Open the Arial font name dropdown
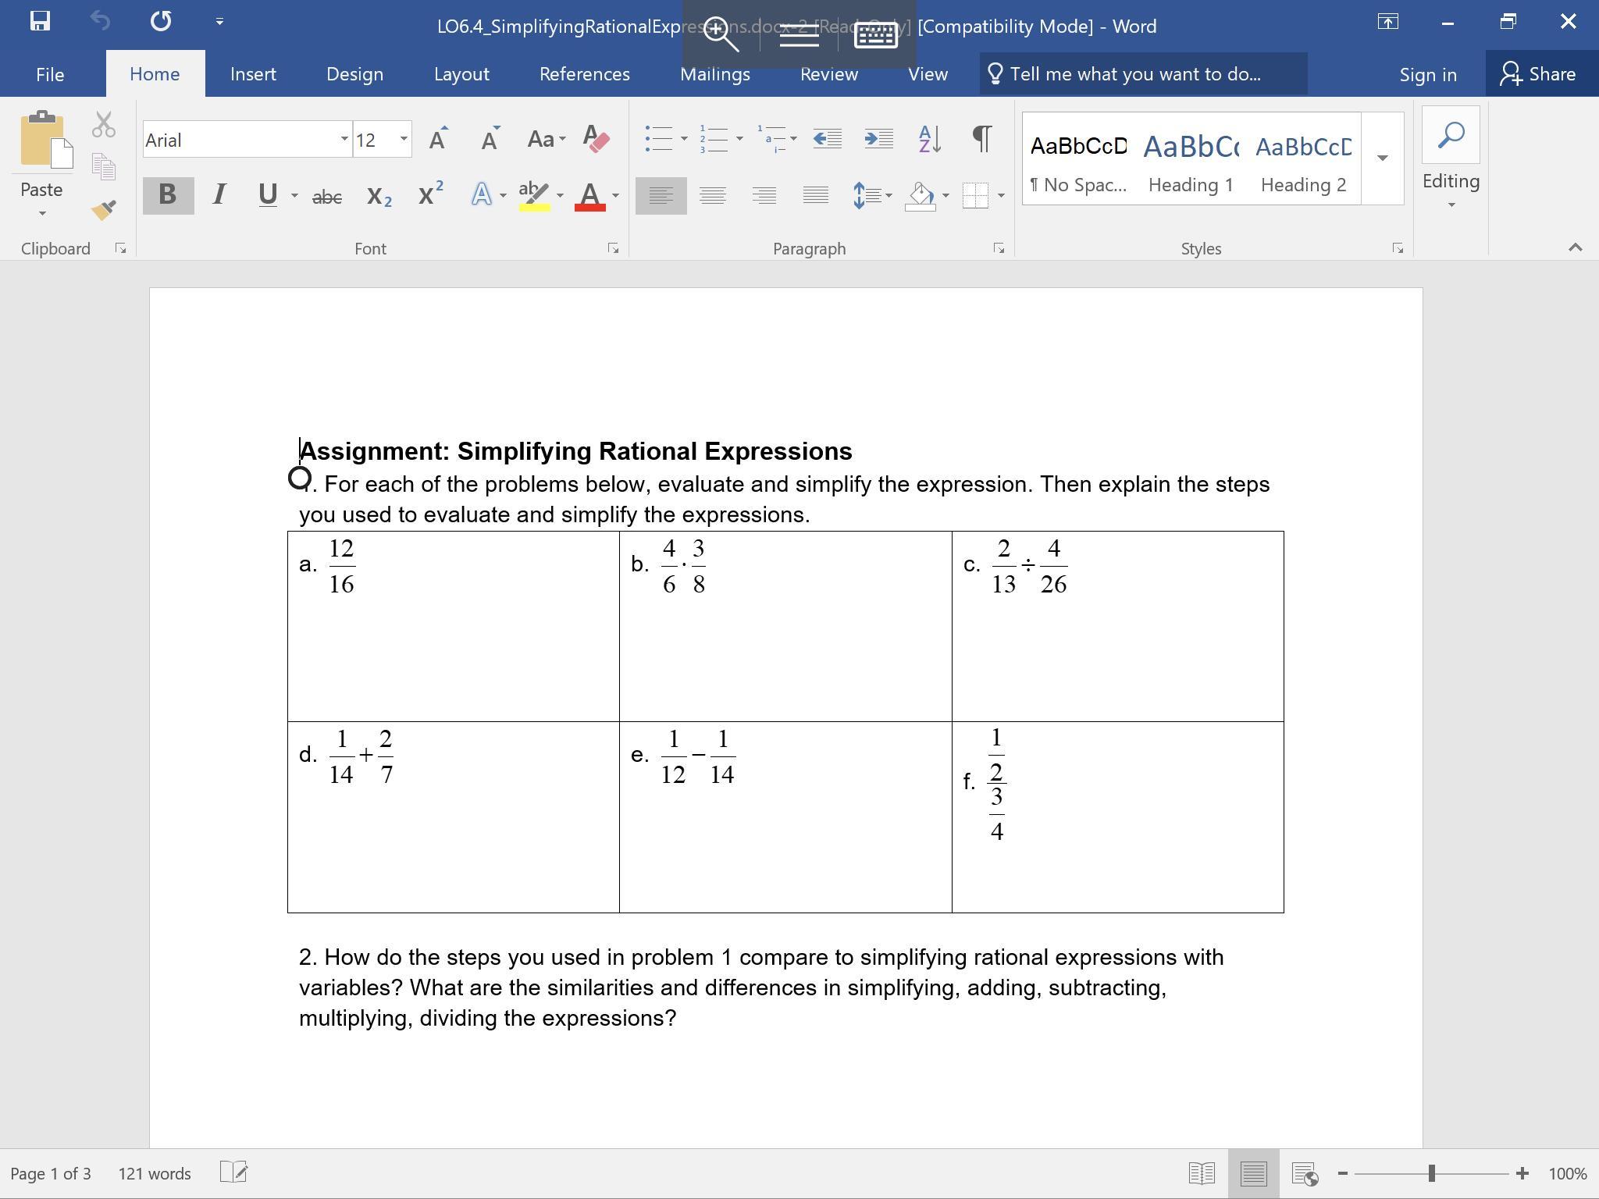1599x1199 pixels. (x=344, y=140)
